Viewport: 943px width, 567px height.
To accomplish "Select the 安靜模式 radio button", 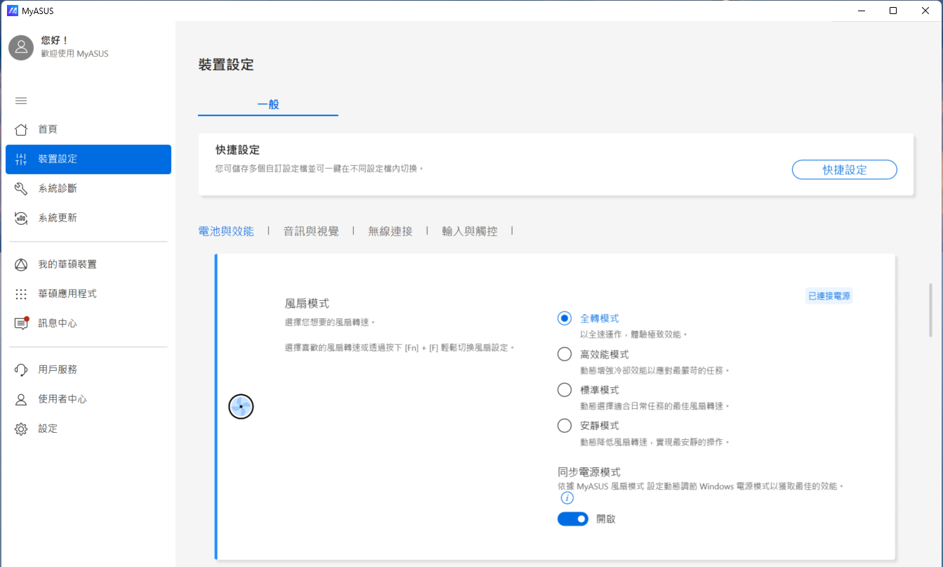I will click(x=565, y=426).
